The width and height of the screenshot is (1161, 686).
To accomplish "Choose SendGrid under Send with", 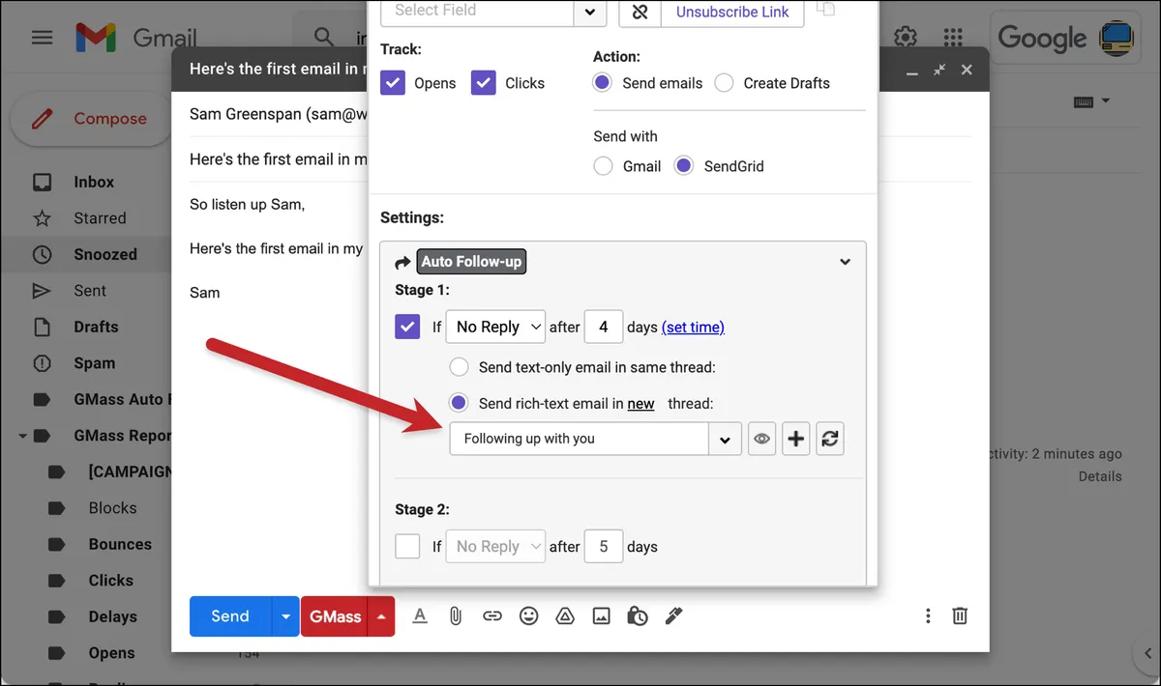I will [x=684, y=166].
